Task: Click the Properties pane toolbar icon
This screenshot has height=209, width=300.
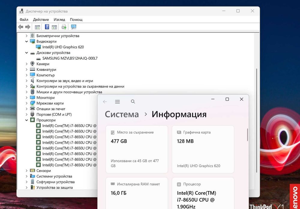Action: coord(54,27)
